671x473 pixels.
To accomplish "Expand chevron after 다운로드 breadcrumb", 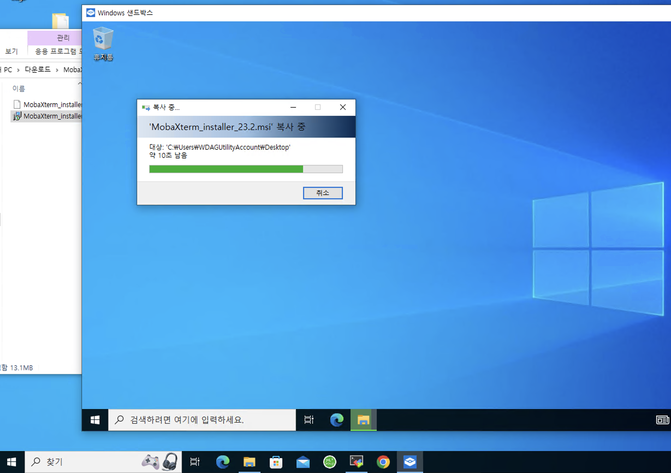I will pos(57,70).
